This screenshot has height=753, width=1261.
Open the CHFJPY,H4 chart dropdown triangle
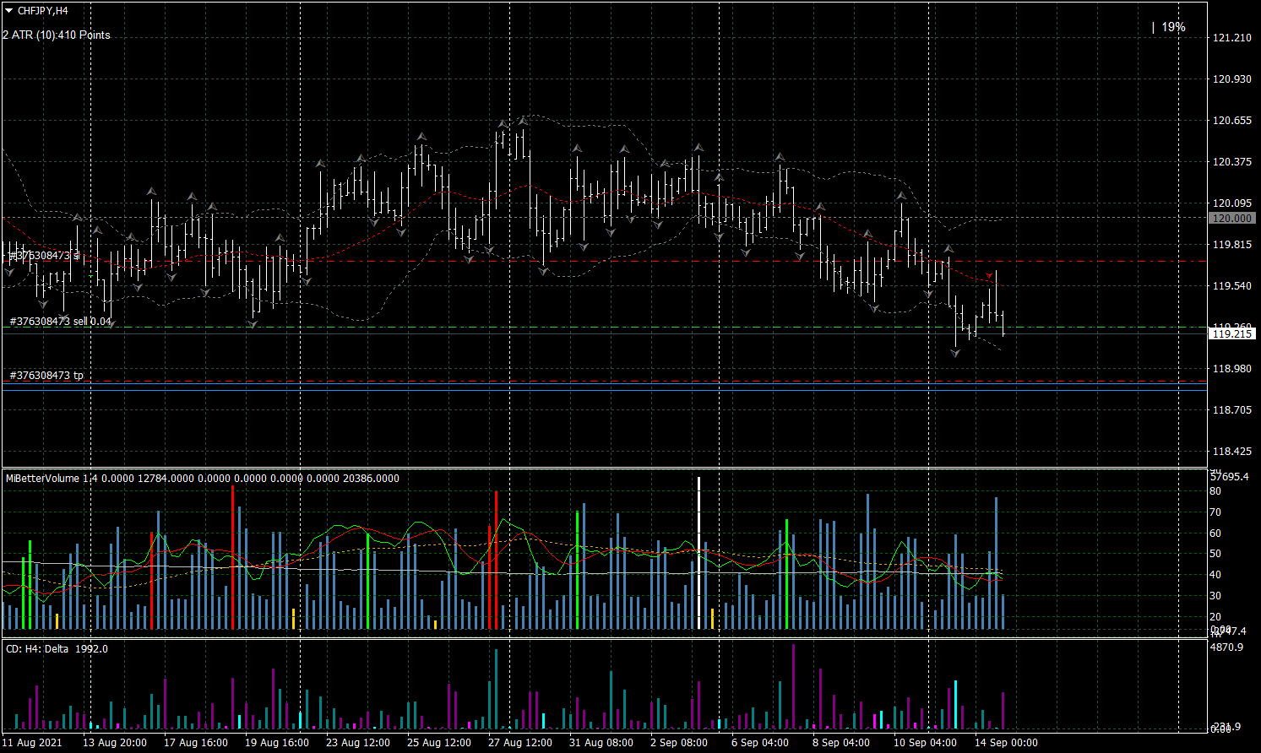pos(8,11)
